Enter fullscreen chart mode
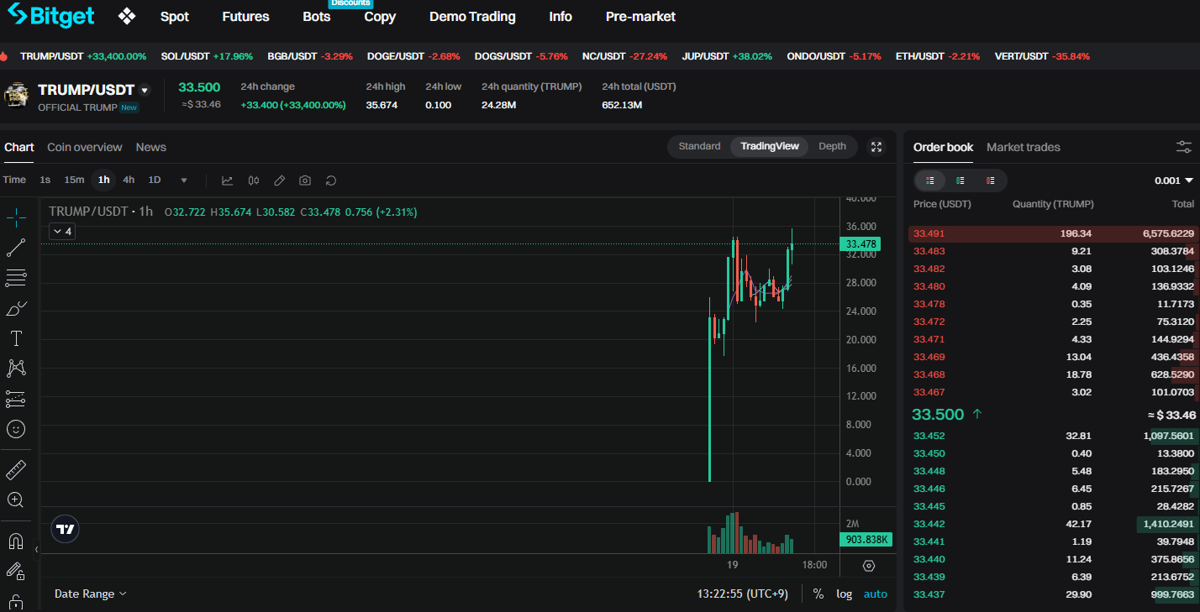The height and width of the screenshot is (612, 1200). point(876,147)
